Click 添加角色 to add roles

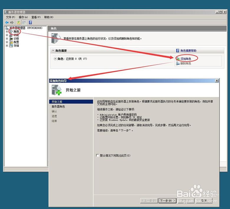point(185,59)
